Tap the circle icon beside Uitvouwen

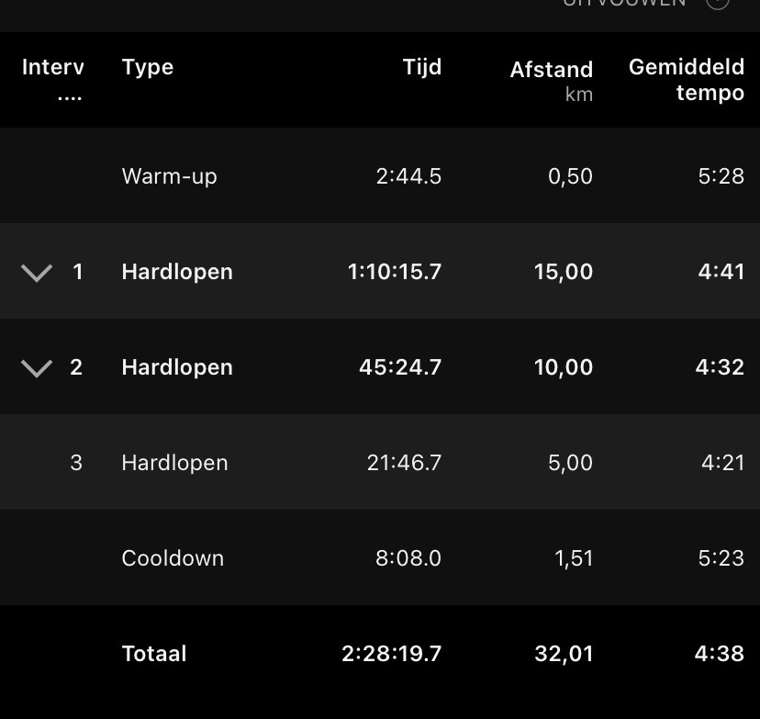coord(718,3)
